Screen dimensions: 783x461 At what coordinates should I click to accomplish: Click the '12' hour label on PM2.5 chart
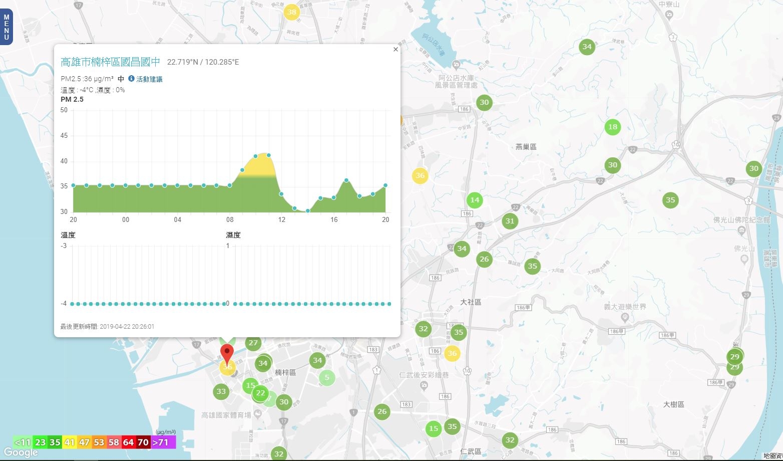282,219
